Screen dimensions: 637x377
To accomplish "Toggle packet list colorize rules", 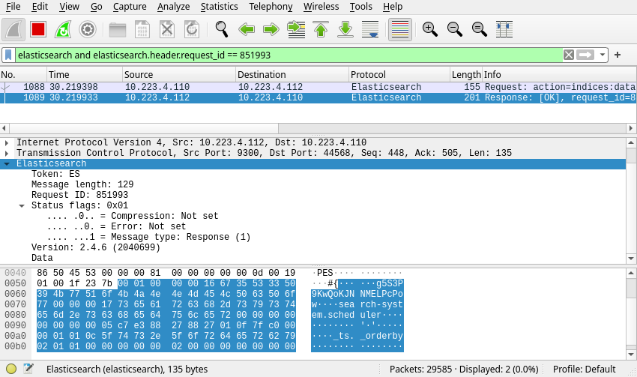I will [x=400, y=29].
